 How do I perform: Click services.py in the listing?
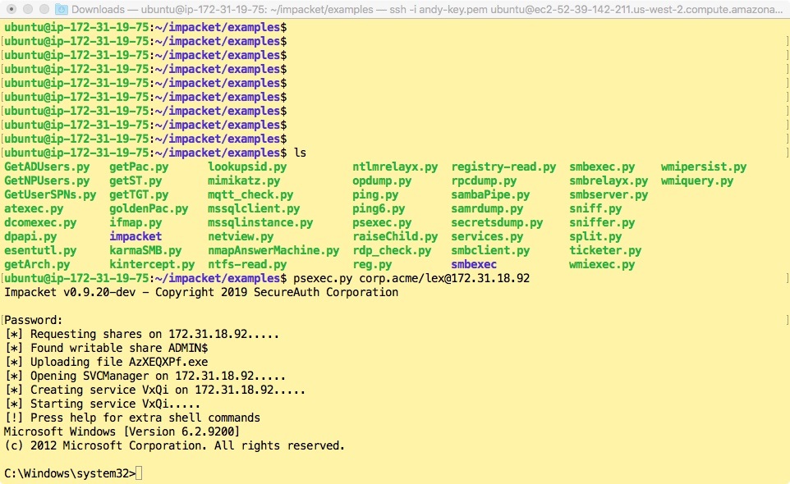487,236
